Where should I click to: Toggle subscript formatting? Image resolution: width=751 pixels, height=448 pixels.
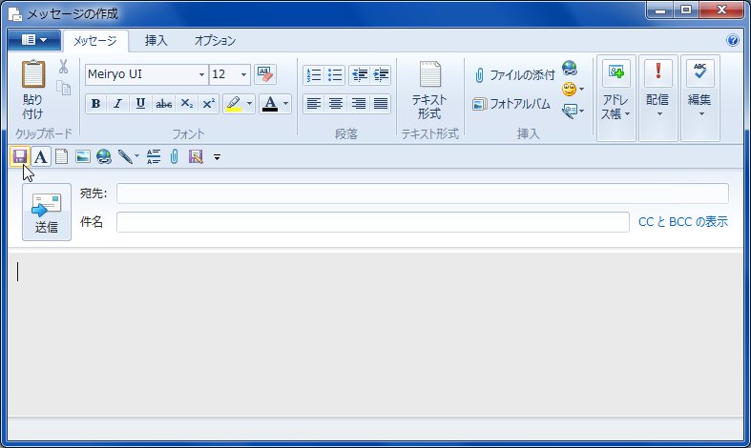186,103
